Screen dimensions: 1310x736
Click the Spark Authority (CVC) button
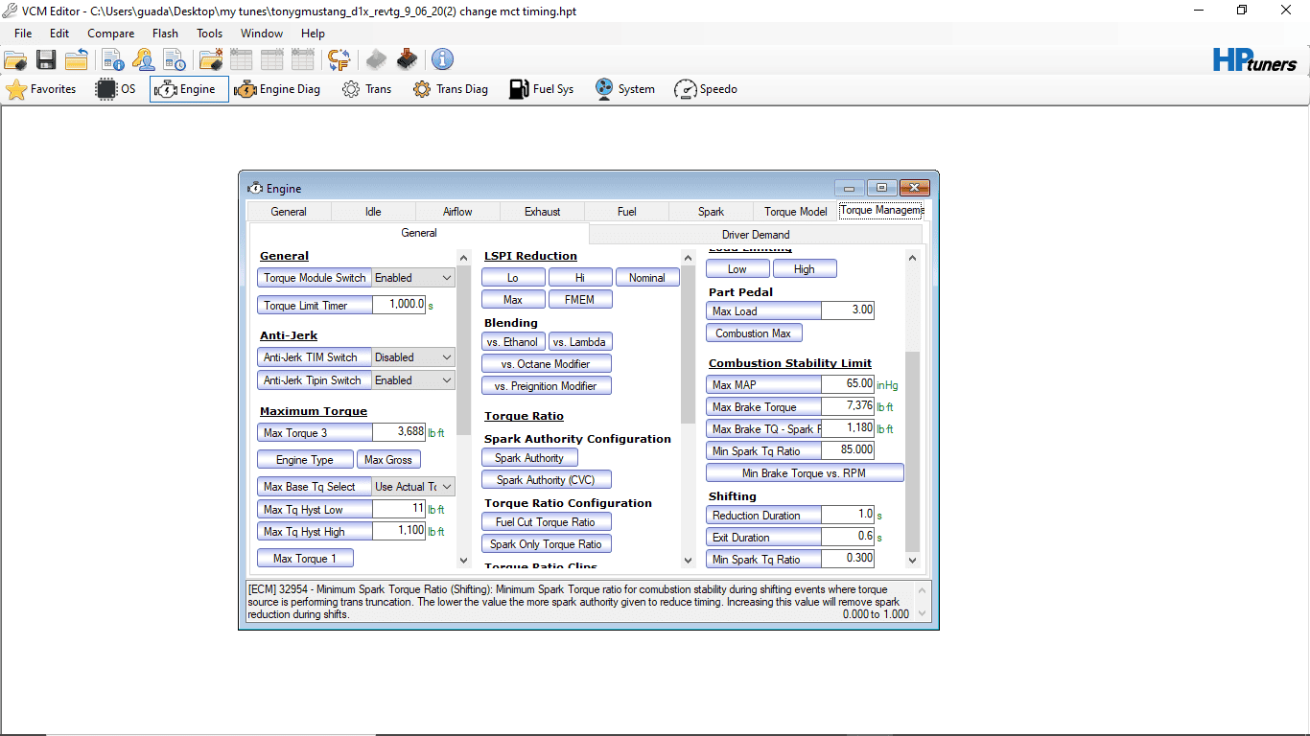546,480
